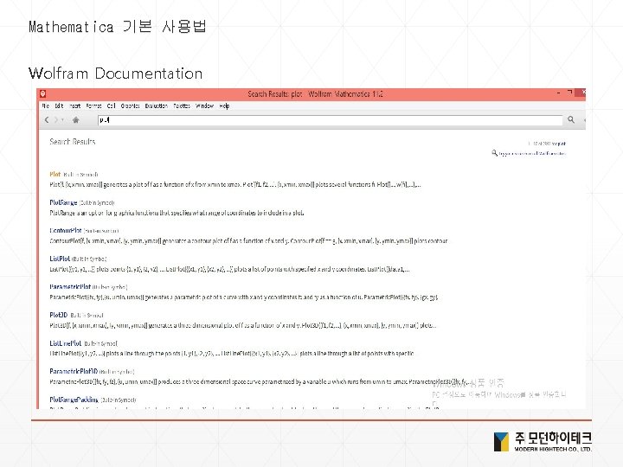Close the Mathematica documentation window
The image size is (623, 467).
(x=581, y=93)
